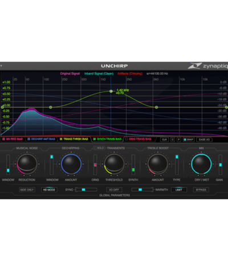Select the MN RED BIAS curve tab
The width and height of the screenshot is (228, 261).
tap(13, 139)
